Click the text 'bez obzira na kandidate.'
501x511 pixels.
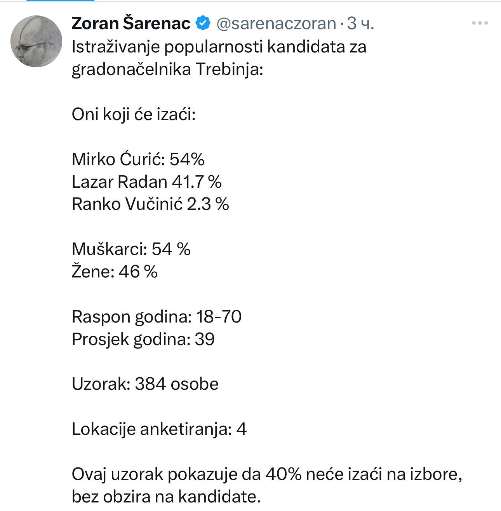166,497
